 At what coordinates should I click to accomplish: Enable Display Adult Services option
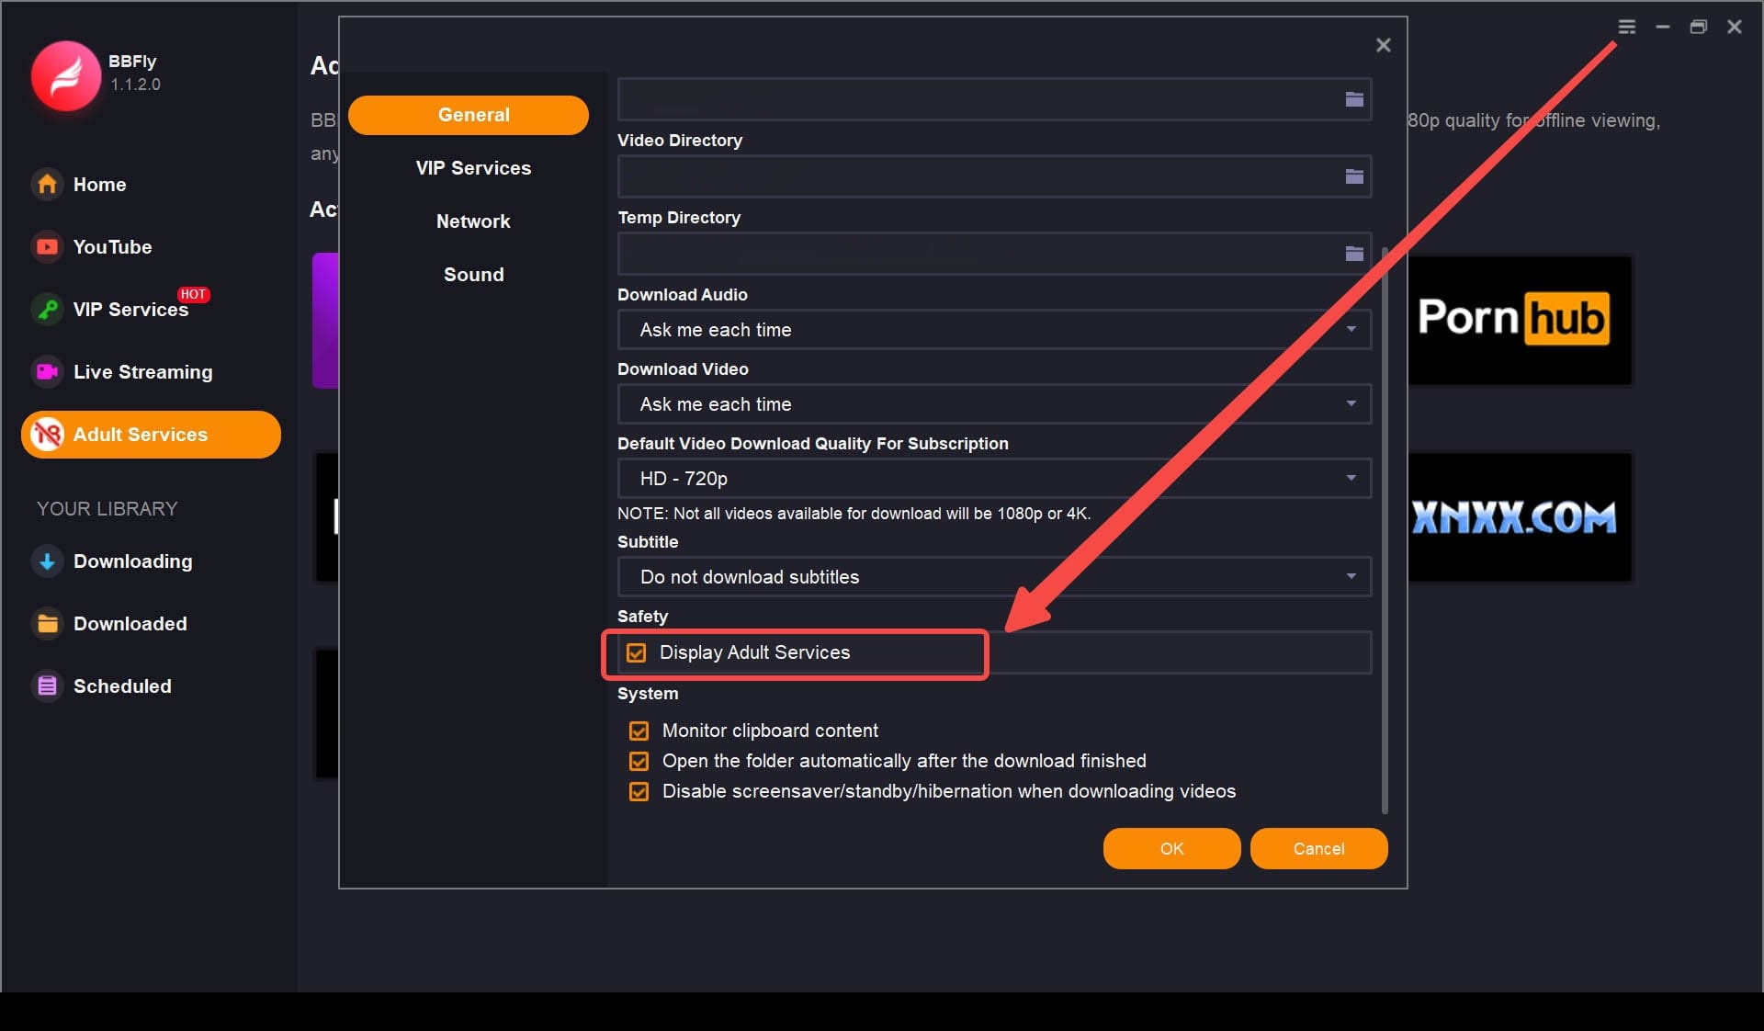pyautogui.click(x=638, y=652)
